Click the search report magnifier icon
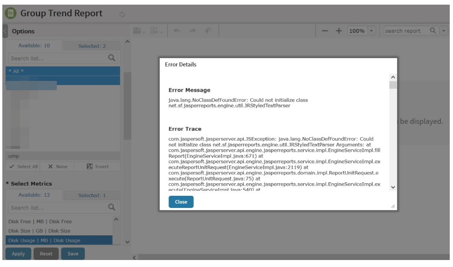453x267 pixels. pos(433,31)
